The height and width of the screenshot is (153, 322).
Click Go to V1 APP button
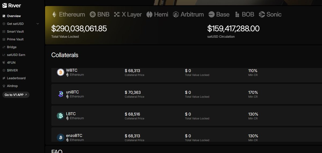pyautogui.click(x=16, y=95)
